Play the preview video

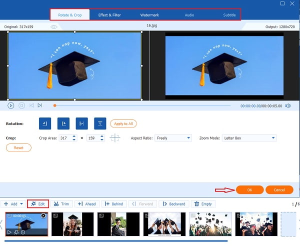pyautogui.click(x=10, y=105)
